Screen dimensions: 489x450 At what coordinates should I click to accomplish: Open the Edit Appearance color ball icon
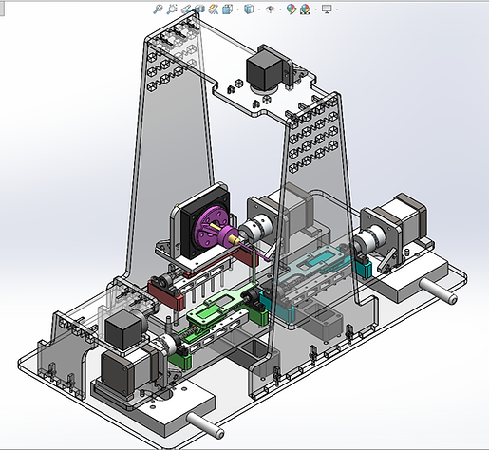[x=292, y=9]
